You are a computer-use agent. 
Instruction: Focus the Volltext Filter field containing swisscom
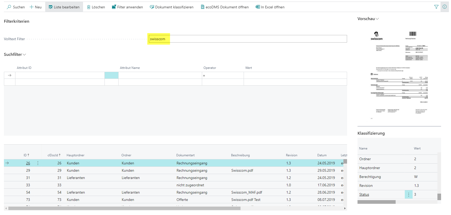247,39
